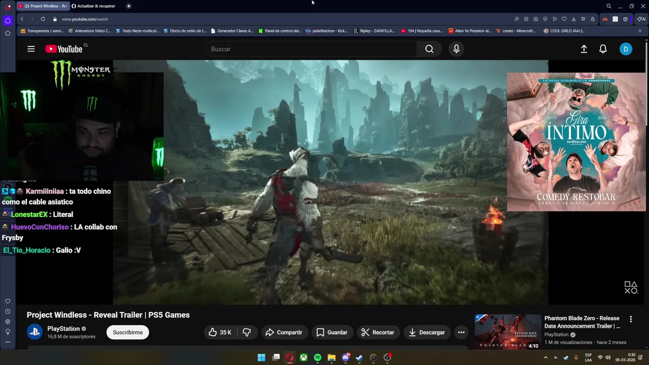Screen dimensions: 649x365
Task: Open toolbar send/flow arrow icon
Action: [555, 19]
